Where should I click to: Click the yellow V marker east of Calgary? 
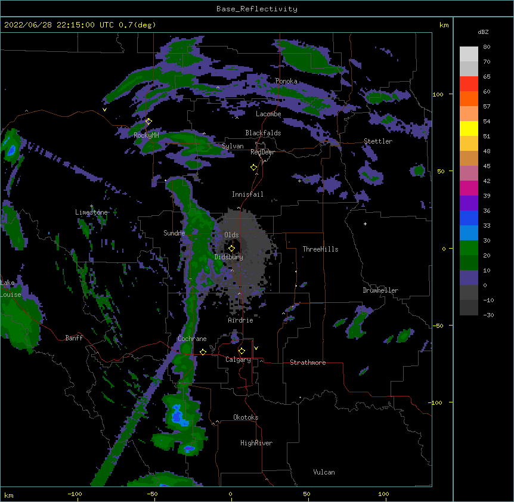coord(256,348)
